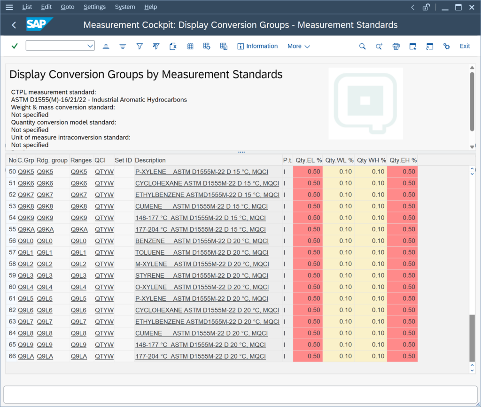The height and width of the screenshot is (407, 481).
Task: Click the table scroll-down arrow at bottom right
Action: pos(472,370)
